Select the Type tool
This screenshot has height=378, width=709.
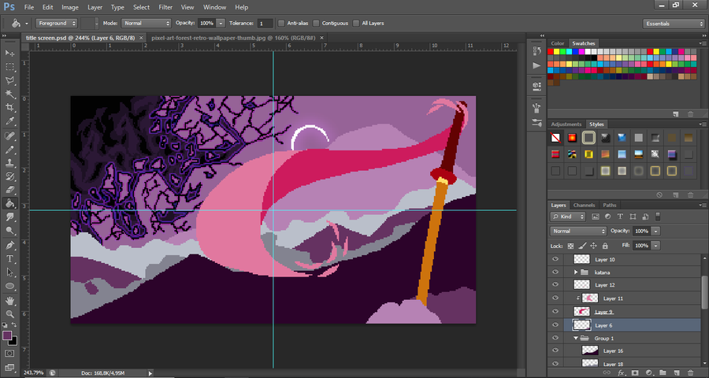pyautogui.click(x=9, y=258)
